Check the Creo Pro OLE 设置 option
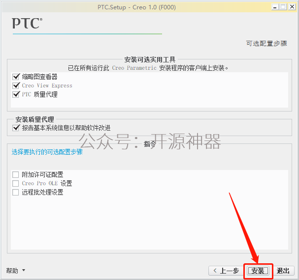 click(15, 183)
